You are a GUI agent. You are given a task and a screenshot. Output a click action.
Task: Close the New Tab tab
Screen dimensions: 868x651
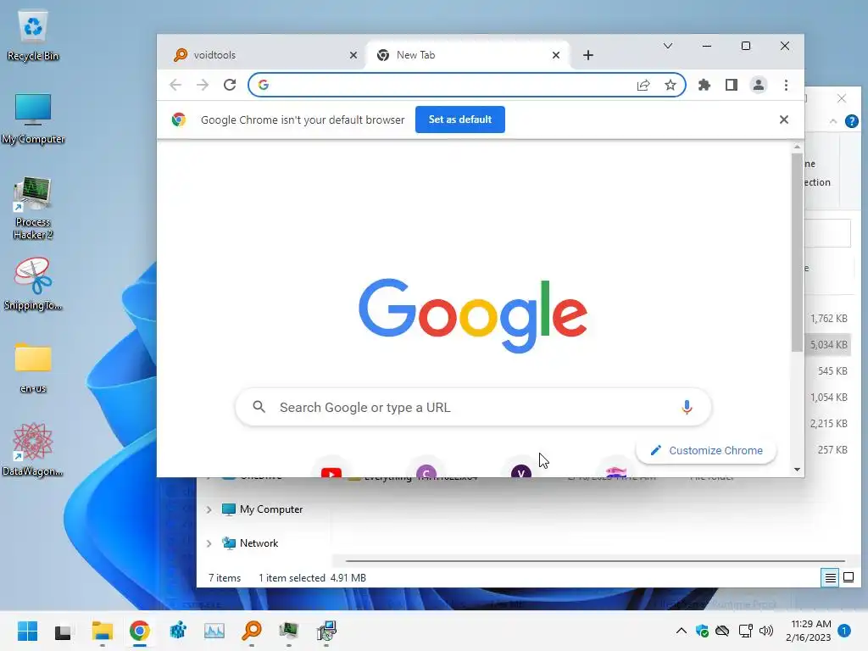point(556,55)
